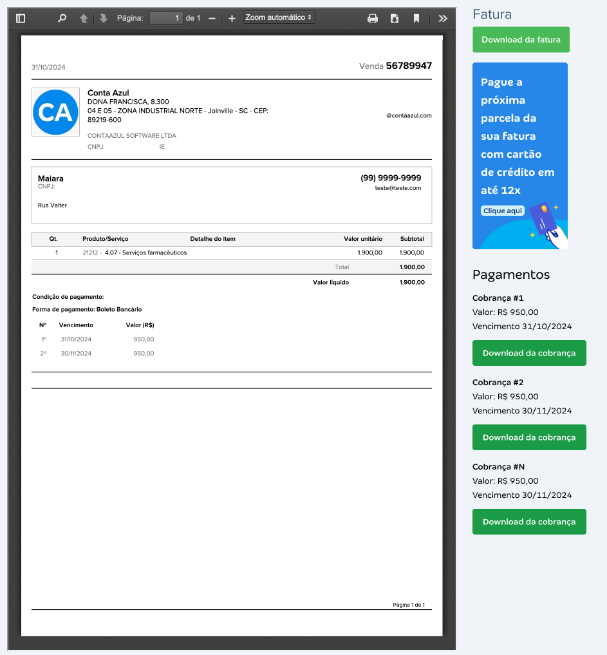Click the page number input field
The height and width of the screenshot is (655, 607).
point(166,18)
